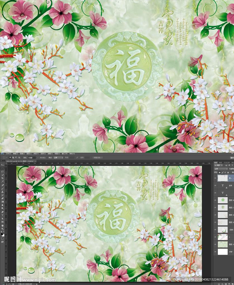
Task: Select the Blur tool
Action: (x=2, y=205)
